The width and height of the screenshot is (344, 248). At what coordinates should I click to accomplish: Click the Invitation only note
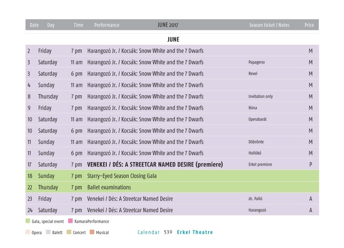[261, 96]
